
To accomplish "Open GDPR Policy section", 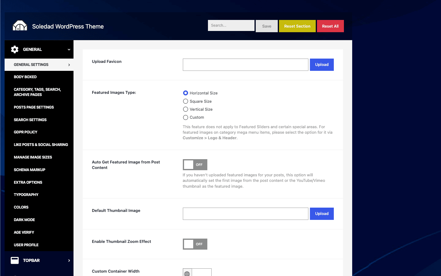I will click(39, 132).
